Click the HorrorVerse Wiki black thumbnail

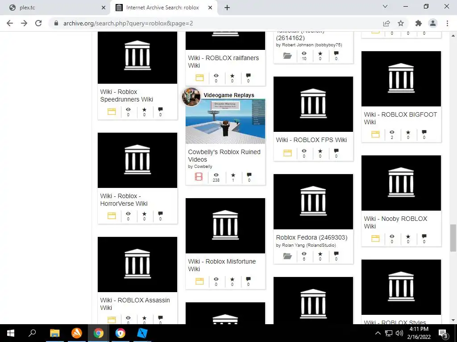coord(137,160)
